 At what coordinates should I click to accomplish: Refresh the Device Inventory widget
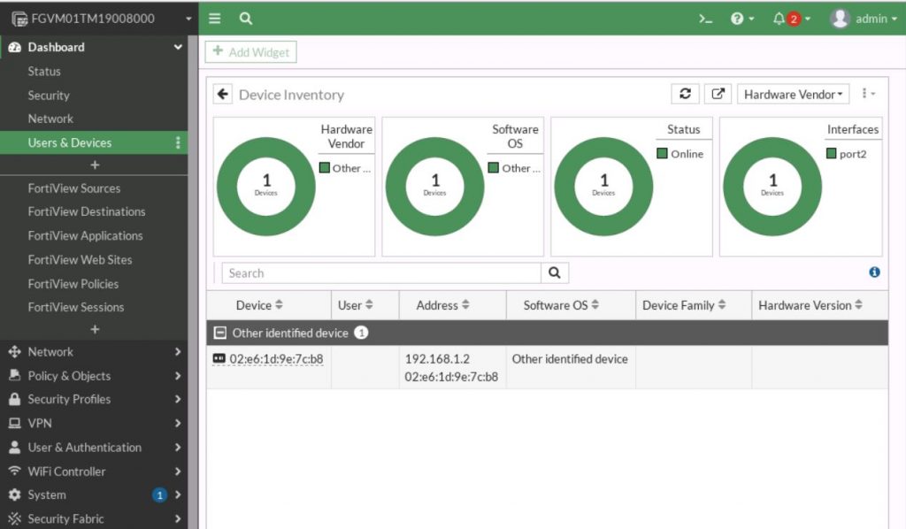686,93
